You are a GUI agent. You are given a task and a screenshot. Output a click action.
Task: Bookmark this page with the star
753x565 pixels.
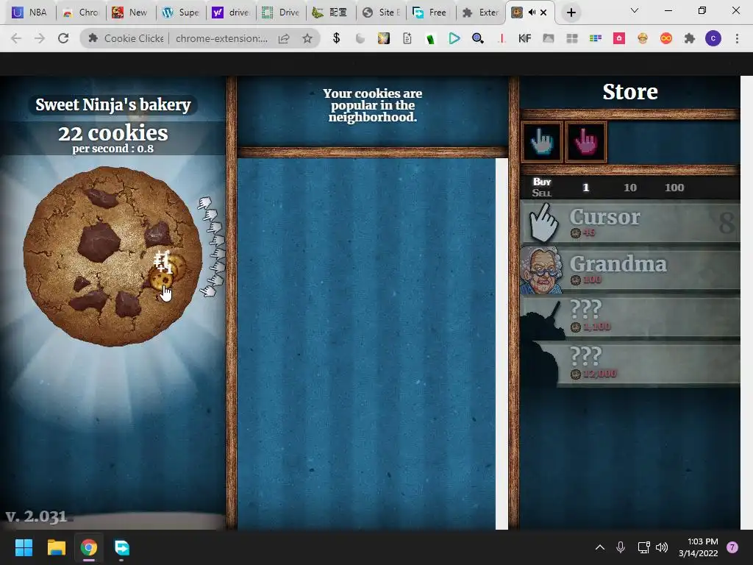click(307, 38)
